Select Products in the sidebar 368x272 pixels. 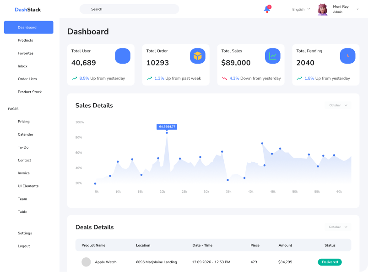coord(25,40)
